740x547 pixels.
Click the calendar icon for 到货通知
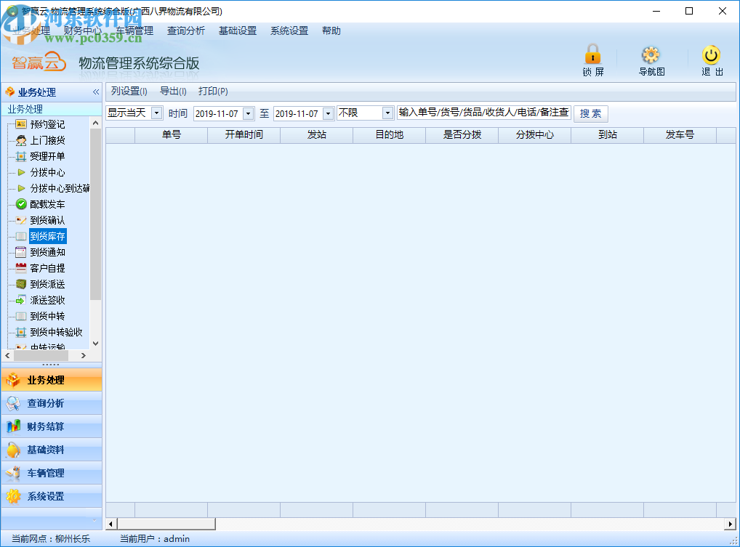21,252
